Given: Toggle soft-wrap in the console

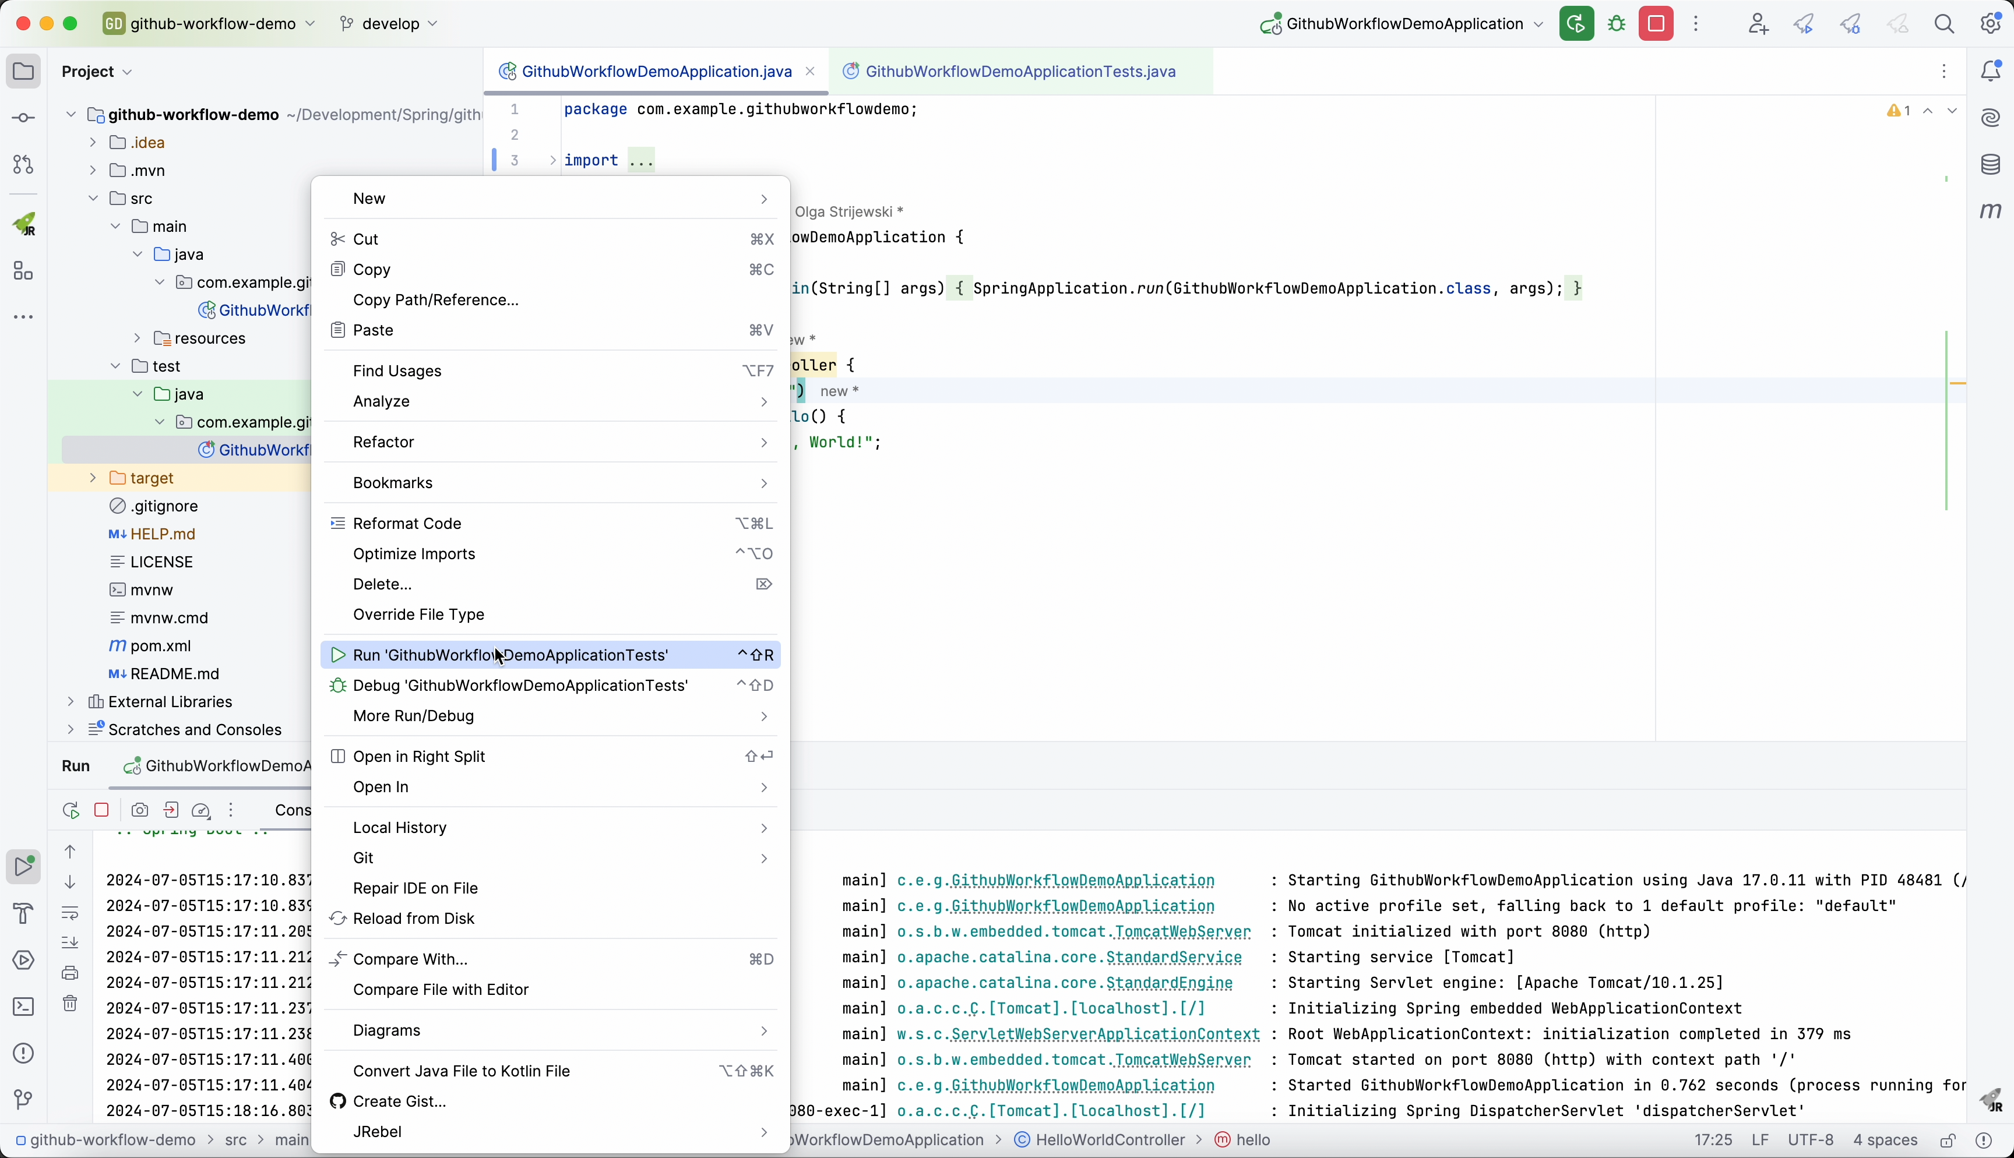Looking at the screenshot, I should point(71,912).
